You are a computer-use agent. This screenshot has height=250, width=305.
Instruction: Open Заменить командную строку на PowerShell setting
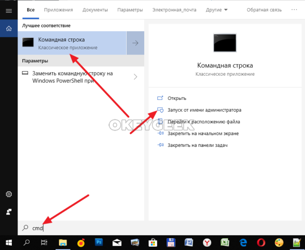81,77
